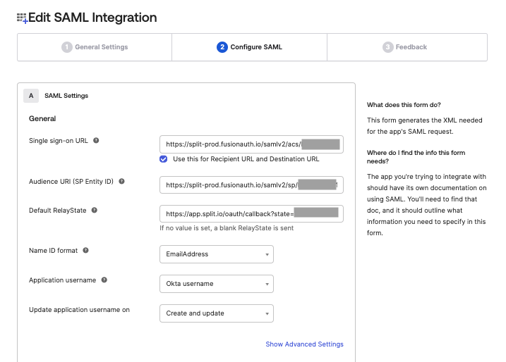Click the step 2 number circle

222,47
